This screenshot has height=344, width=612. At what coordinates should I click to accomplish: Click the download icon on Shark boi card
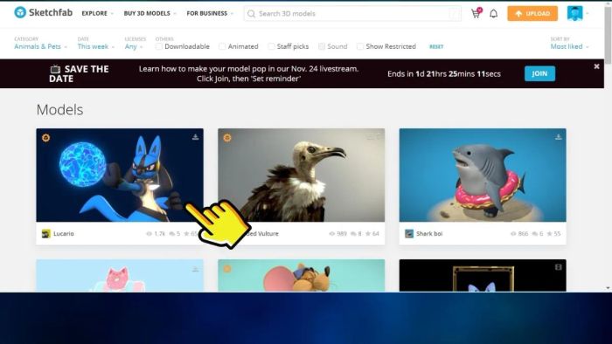point(559,137)
